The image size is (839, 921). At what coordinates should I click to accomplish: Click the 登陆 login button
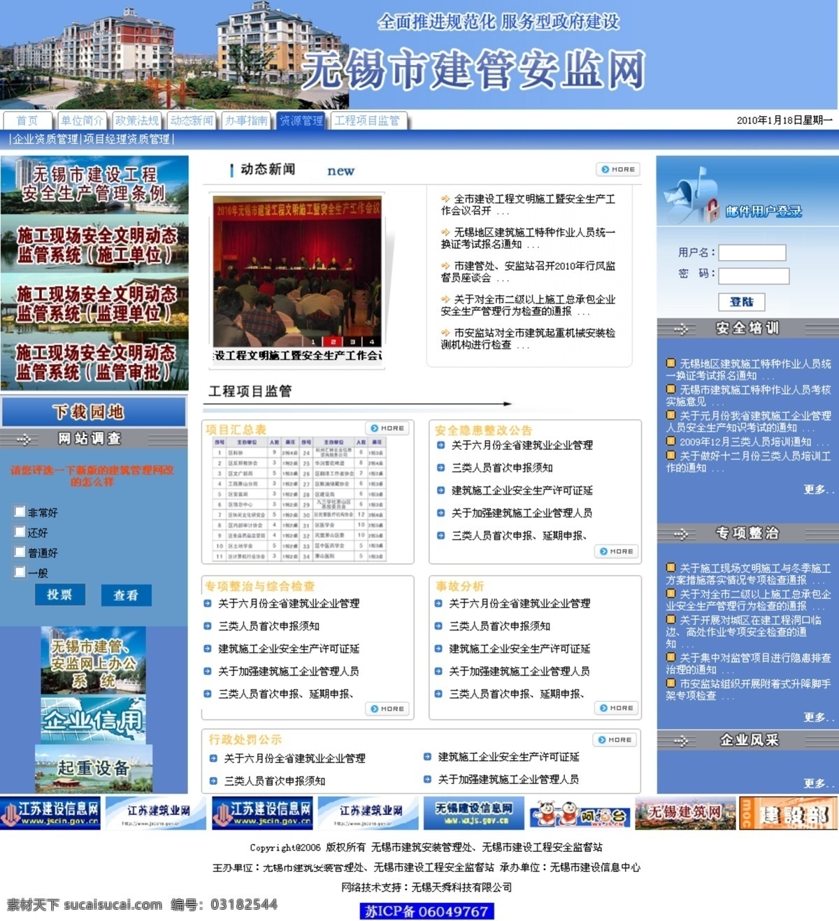coord(742,302)
